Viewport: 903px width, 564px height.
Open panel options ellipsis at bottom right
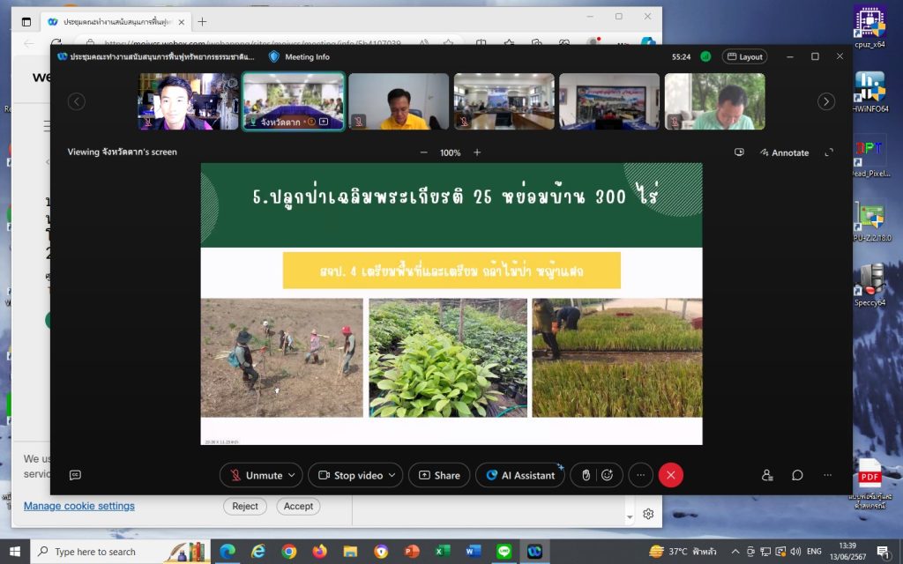[827, 475]
